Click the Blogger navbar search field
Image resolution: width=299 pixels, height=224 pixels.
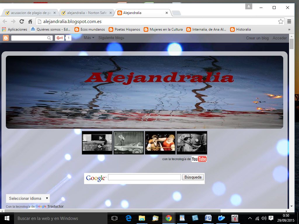pyautogui.click(x=29, y=38)
